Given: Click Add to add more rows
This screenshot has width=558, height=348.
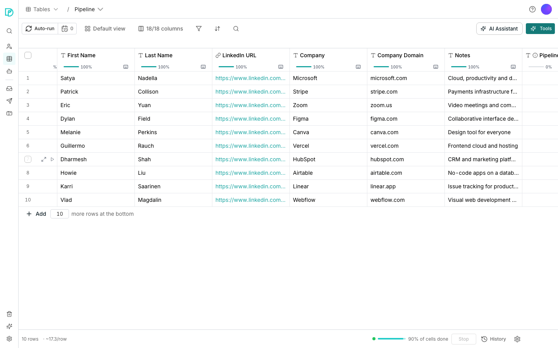Looking at the screenshot, I should point(36,214).
